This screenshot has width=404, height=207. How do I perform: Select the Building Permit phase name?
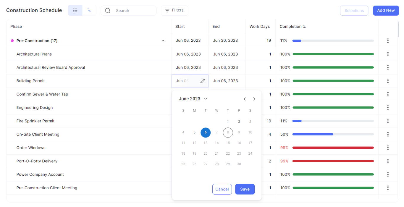[x=30, y=81]
